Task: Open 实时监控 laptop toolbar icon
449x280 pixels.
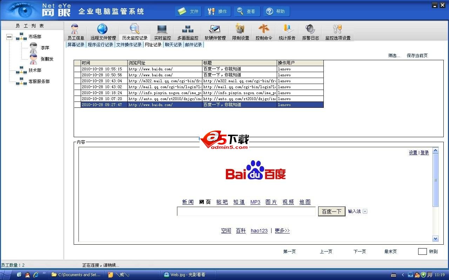Action: 162,32
